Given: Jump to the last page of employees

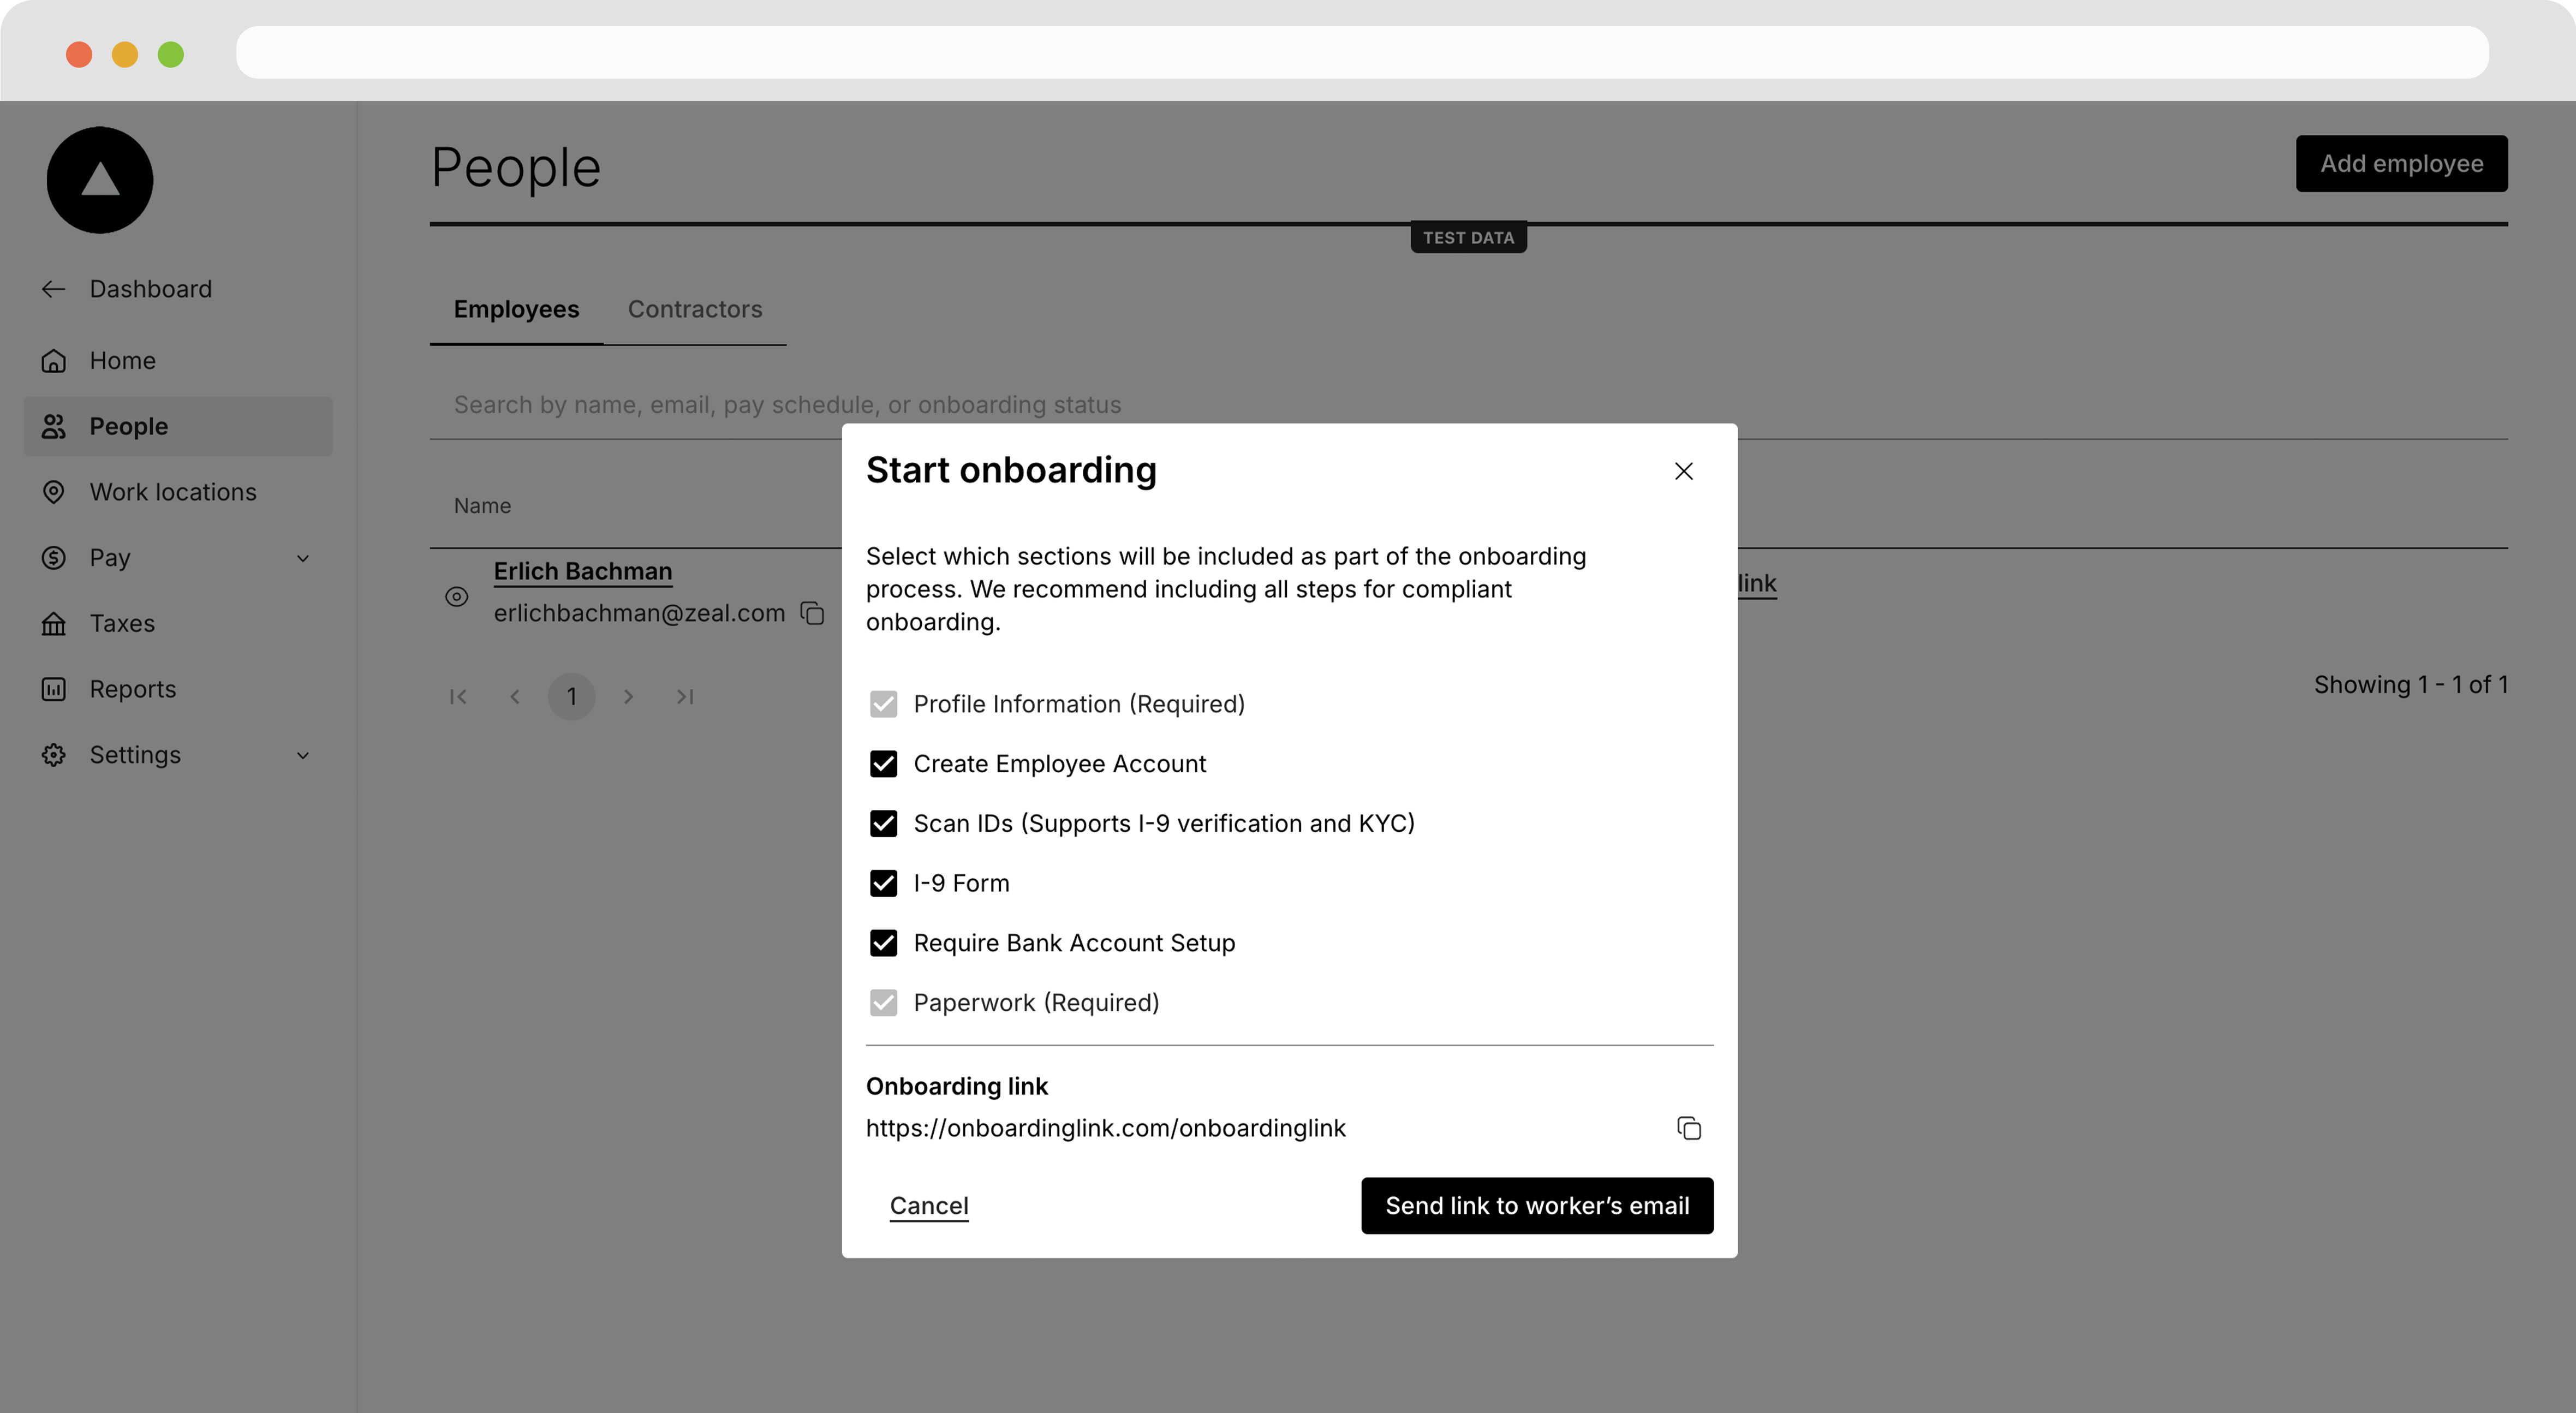Looking at the screenshot, I should (x=685, y=697).
